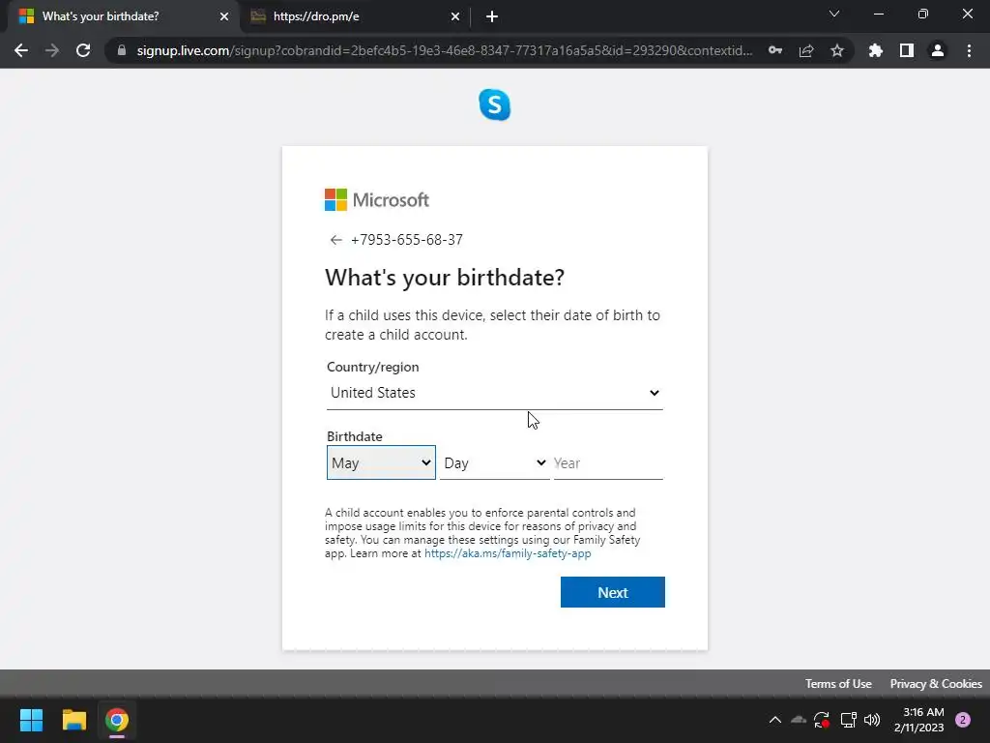Viewport: 990px width, 743px height.
Task: Click the browser back arrow
Action: (21, 50)
